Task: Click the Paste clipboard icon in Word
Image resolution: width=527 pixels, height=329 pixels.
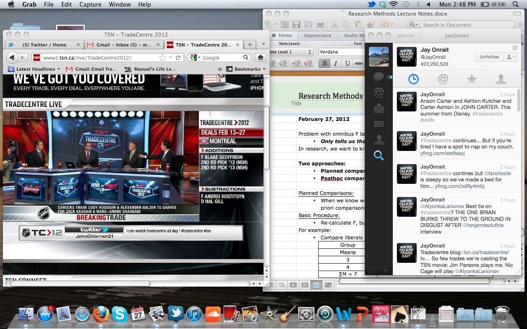Action: 359,25
